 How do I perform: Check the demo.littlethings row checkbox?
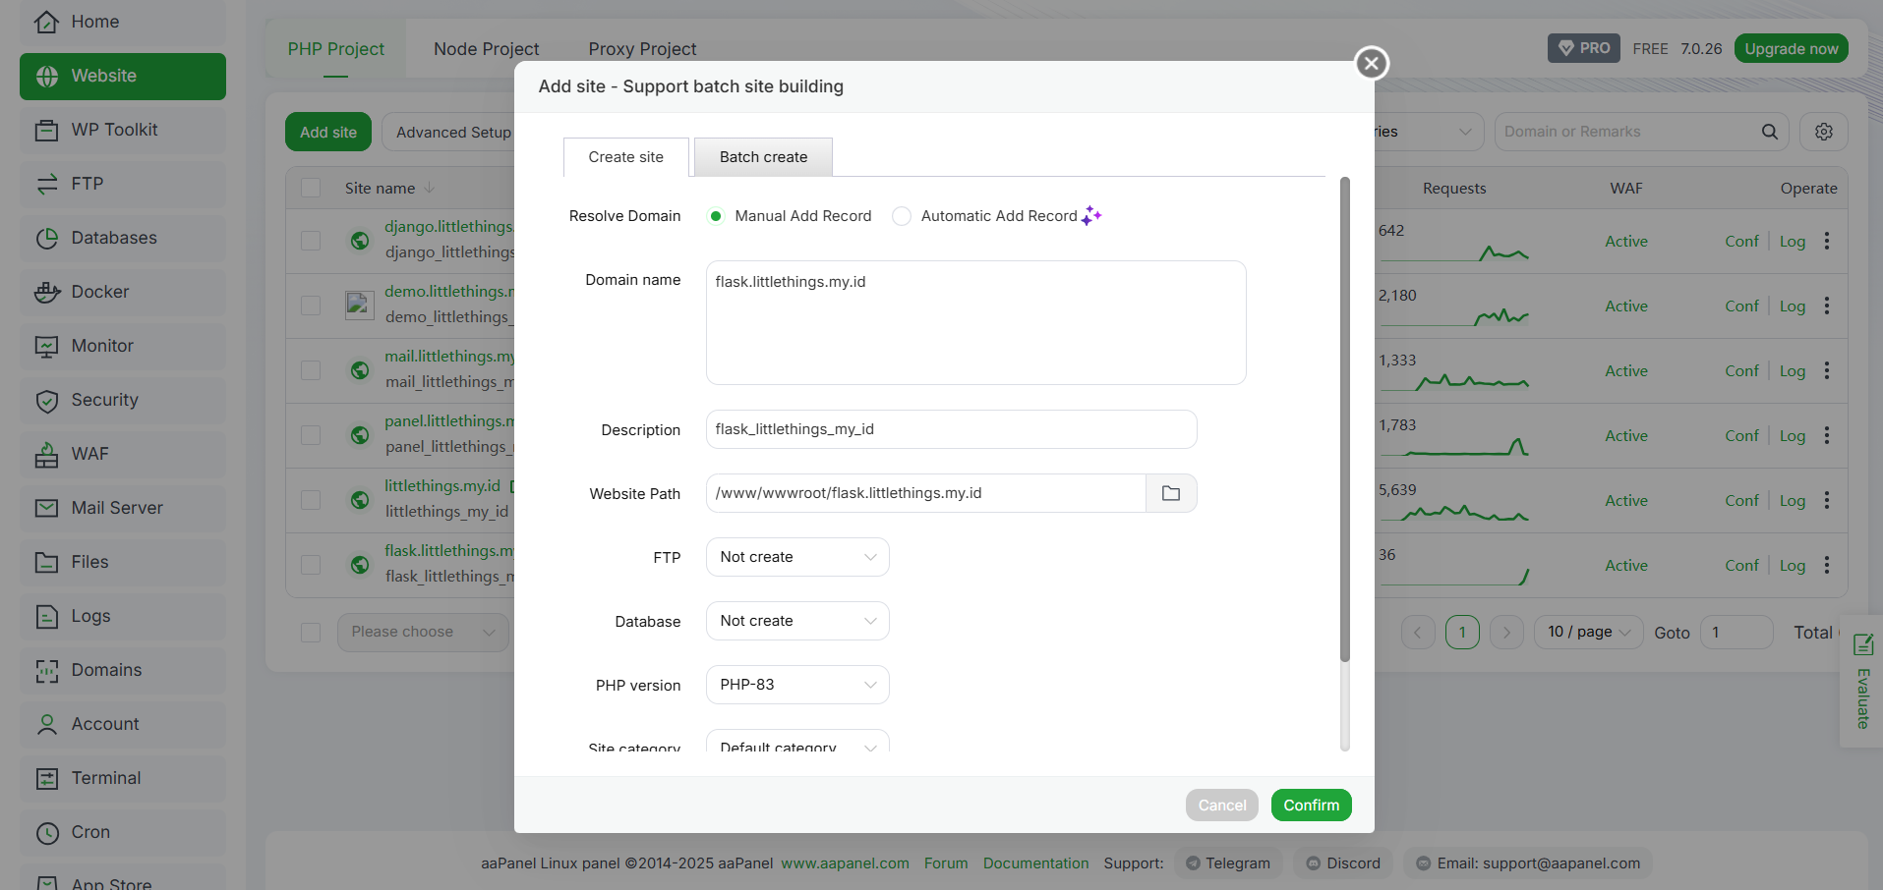[311, 306]
